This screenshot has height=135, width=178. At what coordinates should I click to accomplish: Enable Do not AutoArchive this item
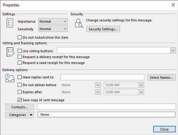20,37
